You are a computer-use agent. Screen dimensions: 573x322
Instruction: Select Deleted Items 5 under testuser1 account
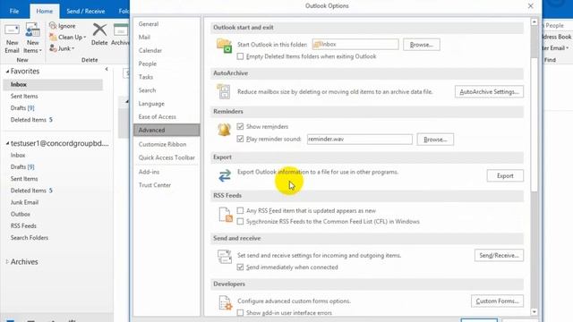click(x=31, y=191)
